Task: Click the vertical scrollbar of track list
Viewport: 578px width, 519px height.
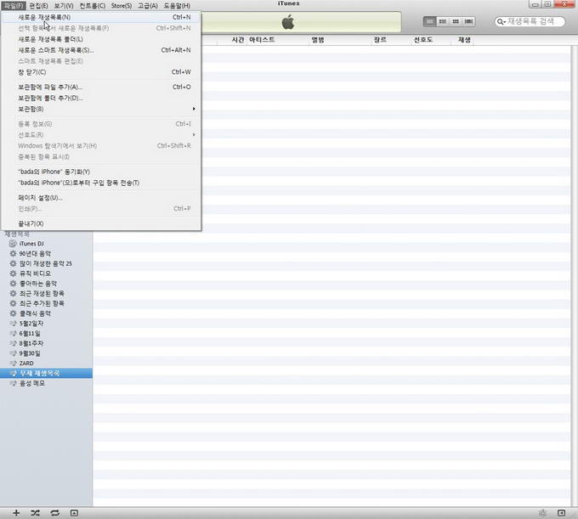Action: pyautogui.click(x=574, y=275)
